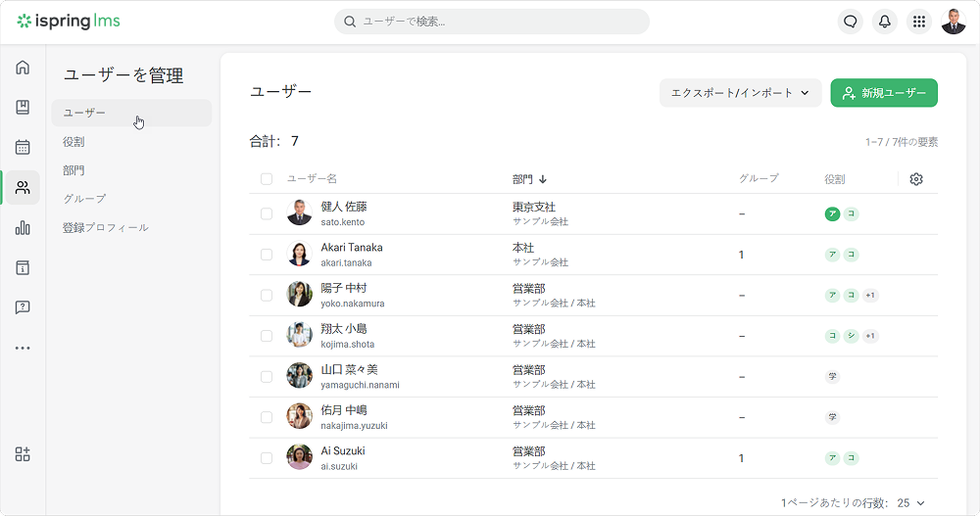Check the box next to Akari Tanaka
The width and height of the screenshot is (980, 516).
click(267, 255)
